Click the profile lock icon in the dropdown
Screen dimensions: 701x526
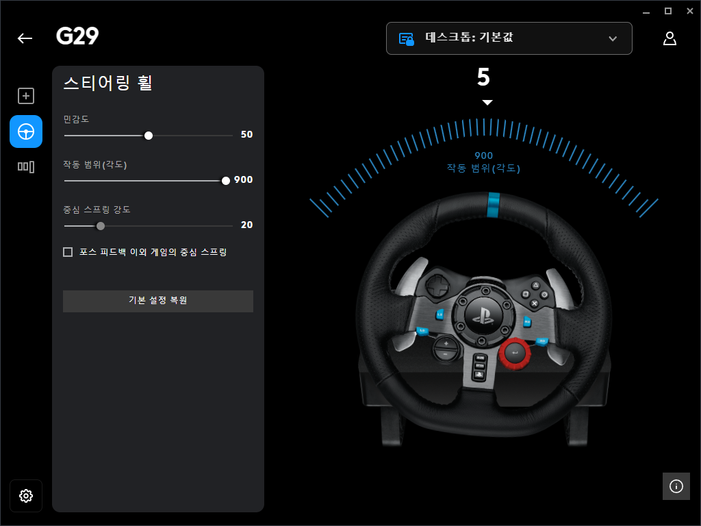406,39
